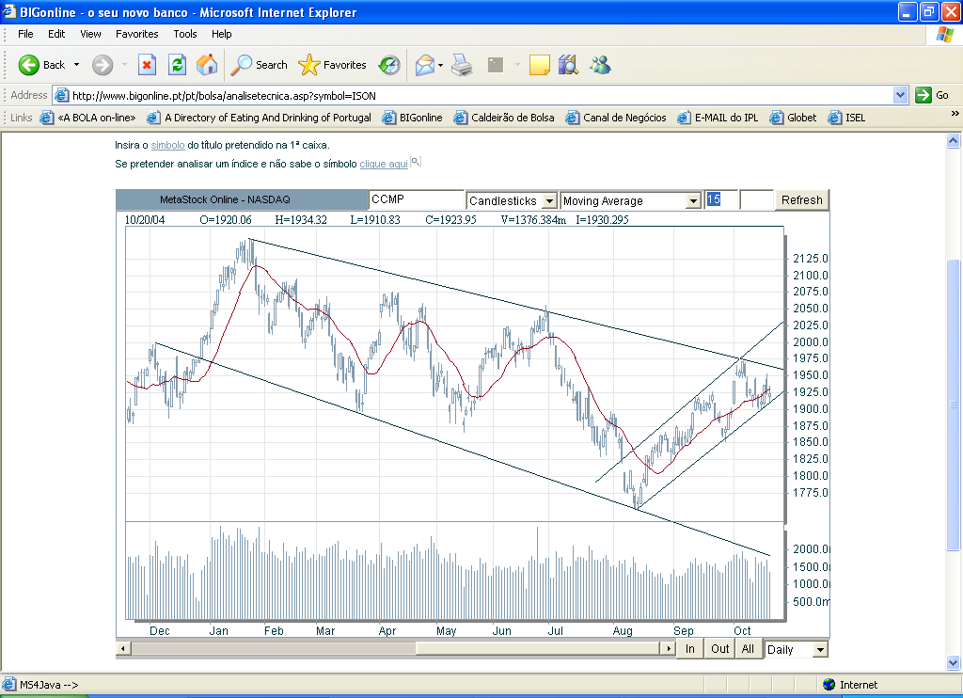
Task: Open the Globet links bar shortcut
Action: click(x=793, y=118)
